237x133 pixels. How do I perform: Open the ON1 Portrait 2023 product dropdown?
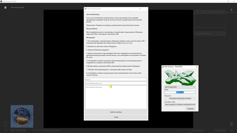(x=180, y=87)
